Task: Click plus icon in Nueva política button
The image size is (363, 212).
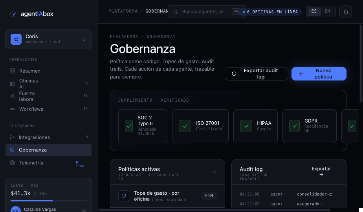Action: (x=301, y=74)
